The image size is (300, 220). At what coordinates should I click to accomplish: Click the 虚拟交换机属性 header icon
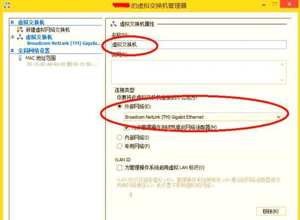click(113, 24)
